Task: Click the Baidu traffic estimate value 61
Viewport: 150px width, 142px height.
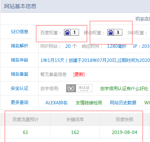Action: (x=26, y=132)
